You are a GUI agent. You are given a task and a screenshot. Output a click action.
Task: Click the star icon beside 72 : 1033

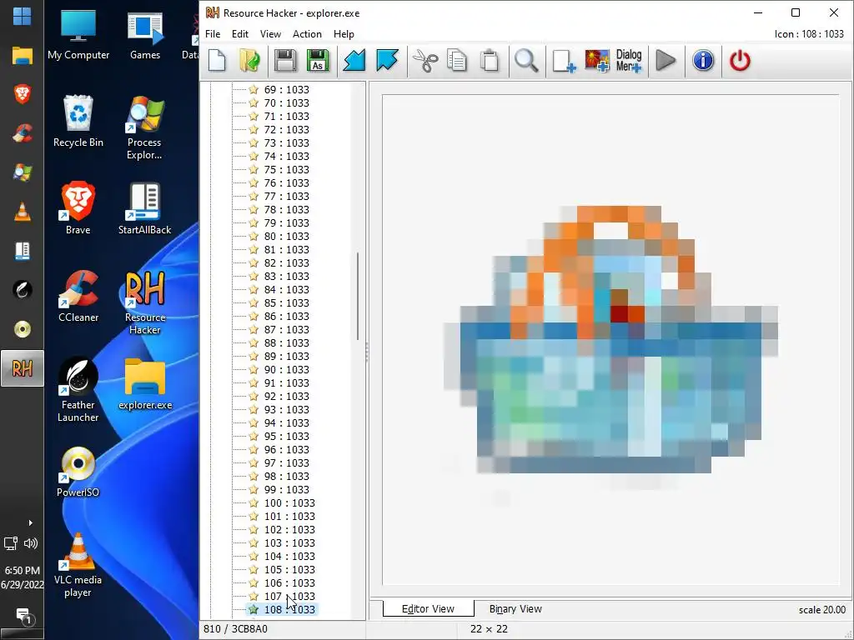(254, 129)
